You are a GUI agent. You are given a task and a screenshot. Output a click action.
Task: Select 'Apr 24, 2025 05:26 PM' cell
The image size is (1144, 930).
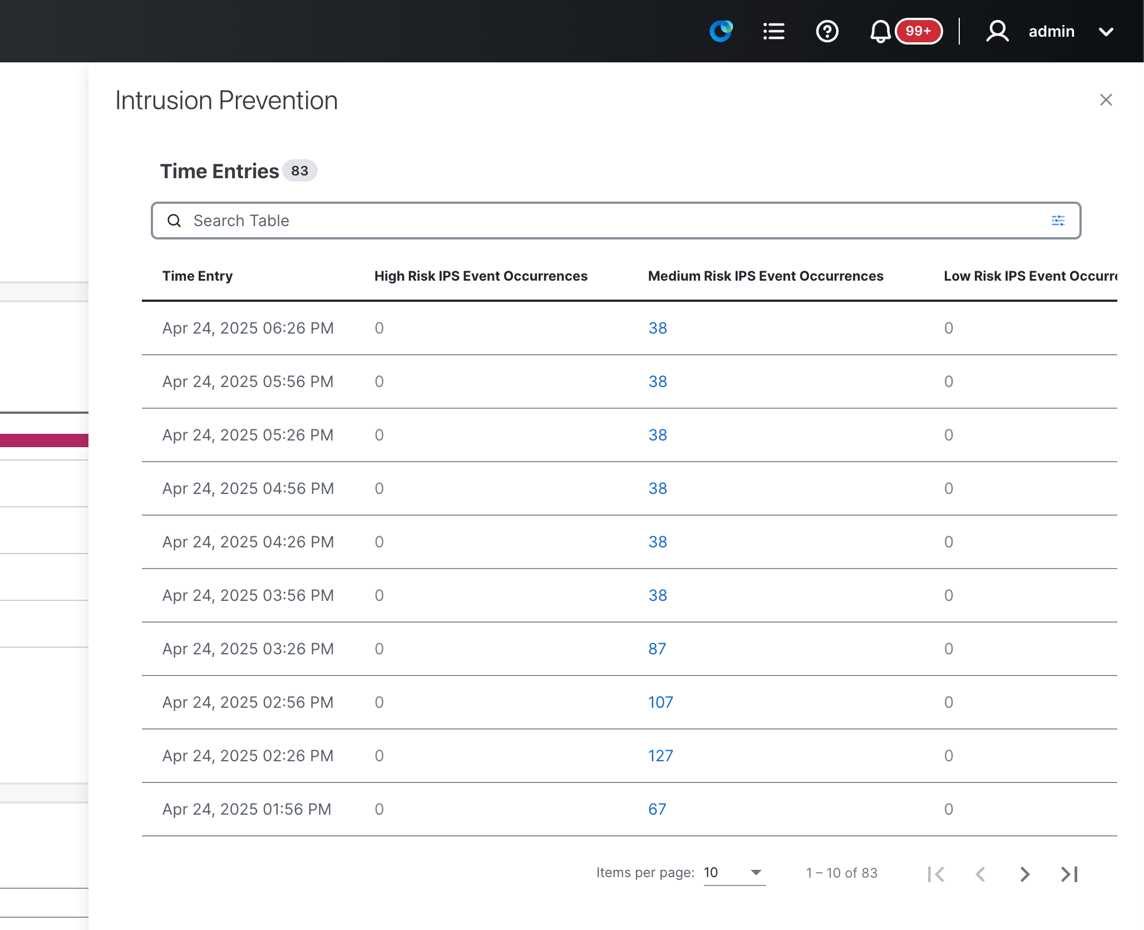click(x=248, y=435)
